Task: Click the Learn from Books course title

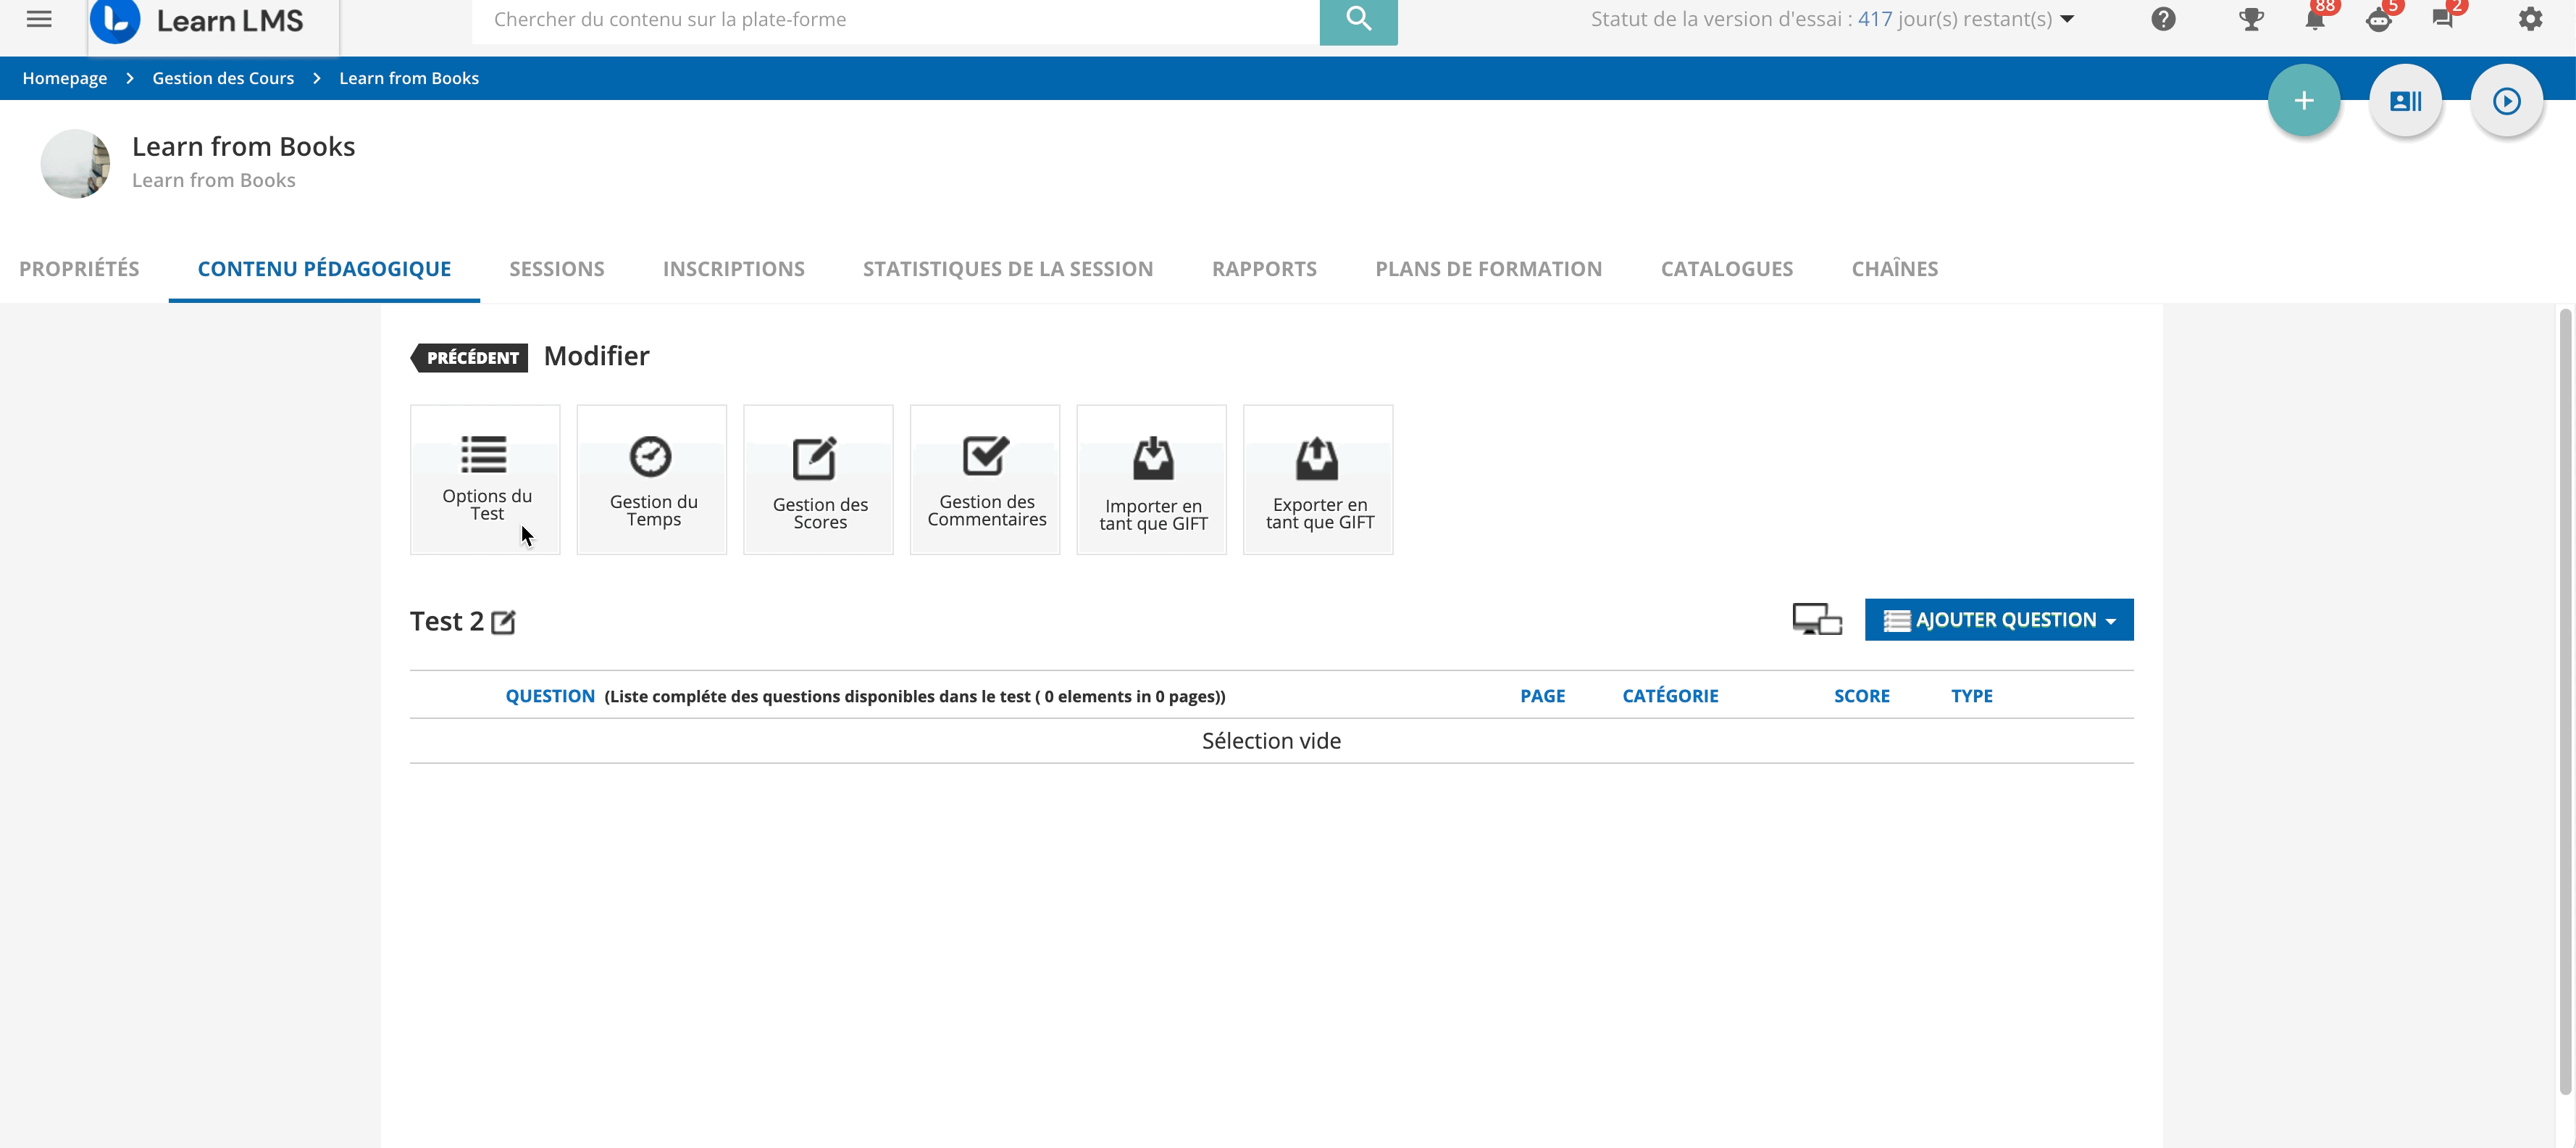Action: coord(243,146)
